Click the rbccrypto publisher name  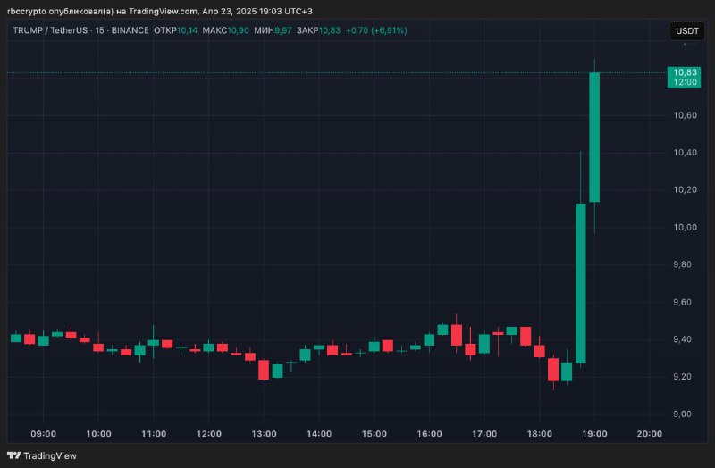click(x=27, y=11)
